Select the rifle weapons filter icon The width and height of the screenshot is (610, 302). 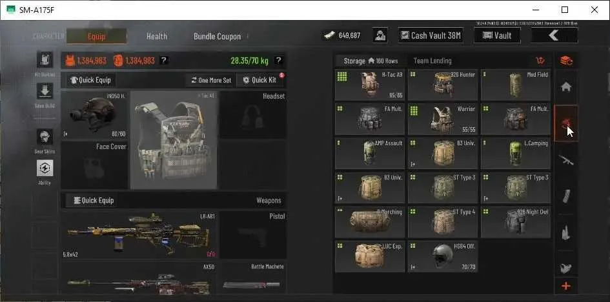(566, 160)
